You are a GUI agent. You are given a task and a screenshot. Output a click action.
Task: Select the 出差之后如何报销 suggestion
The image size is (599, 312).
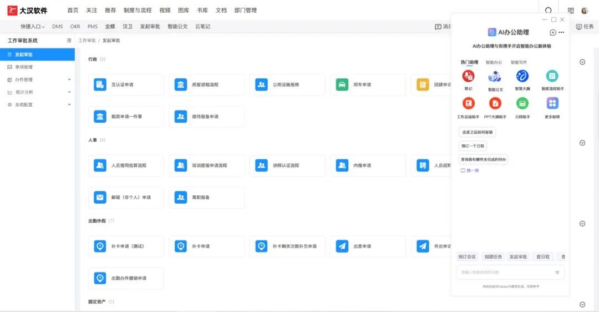478,132
